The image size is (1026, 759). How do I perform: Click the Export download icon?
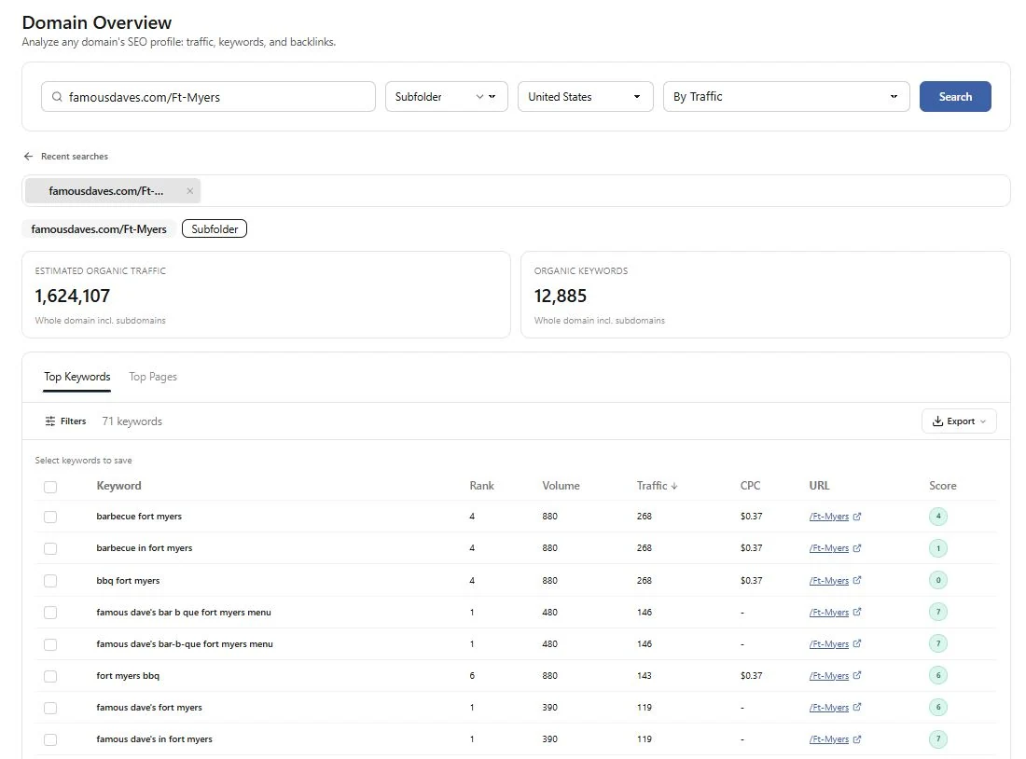pyautogui.click(x=937, y=421)
